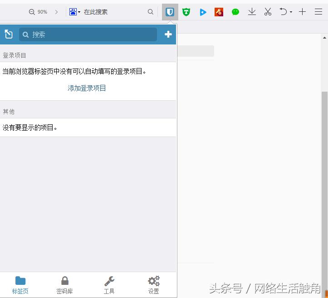Viewport: 328px width, 298px height.
Task: Click the Bitwarden 搜索 vault search box
Action: click(x=88, y=34)
